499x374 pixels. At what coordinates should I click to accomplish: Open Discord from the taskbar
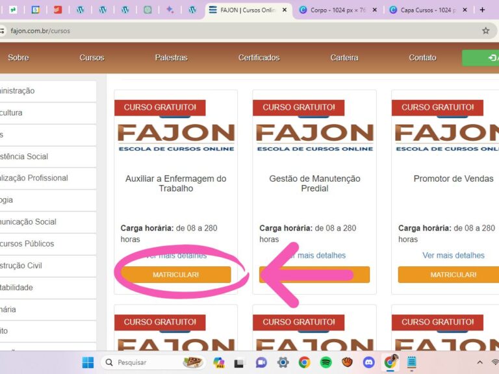pyautogui.click(x=368, y=362)
